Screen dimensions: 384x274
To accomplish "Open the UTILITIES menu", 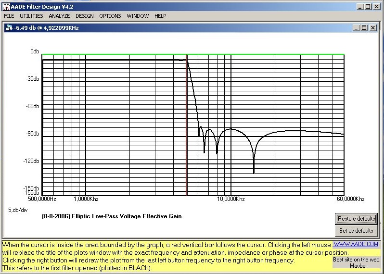I will click(x=31, y=16).
